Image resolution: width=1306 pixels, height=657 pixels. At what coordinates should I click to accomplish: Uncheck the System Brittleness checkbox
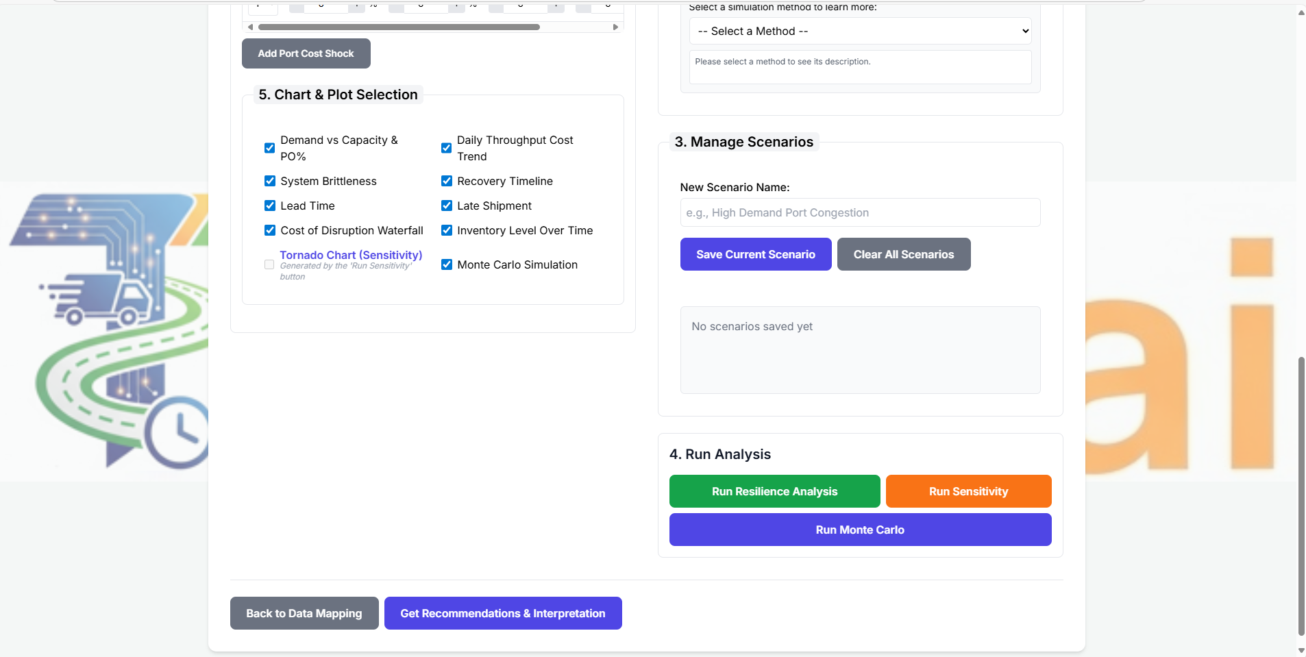tap(270, 181)
